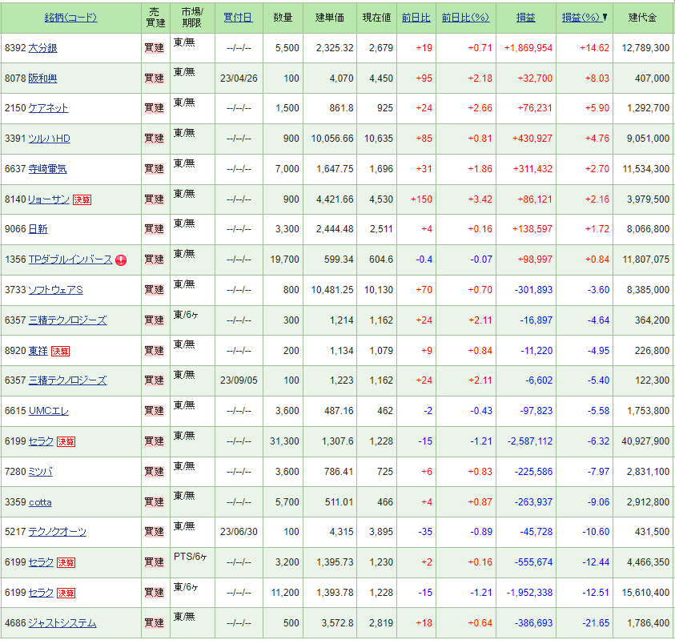
Task: Select the 23/04/26 purchase date cell
Action: pyautogui.click(x=239, y=78)
